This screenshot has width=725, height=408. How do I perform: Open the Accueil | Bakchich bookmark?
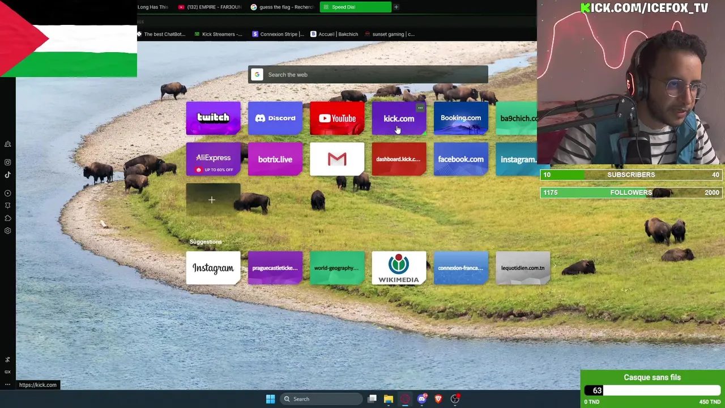point(334,34)
